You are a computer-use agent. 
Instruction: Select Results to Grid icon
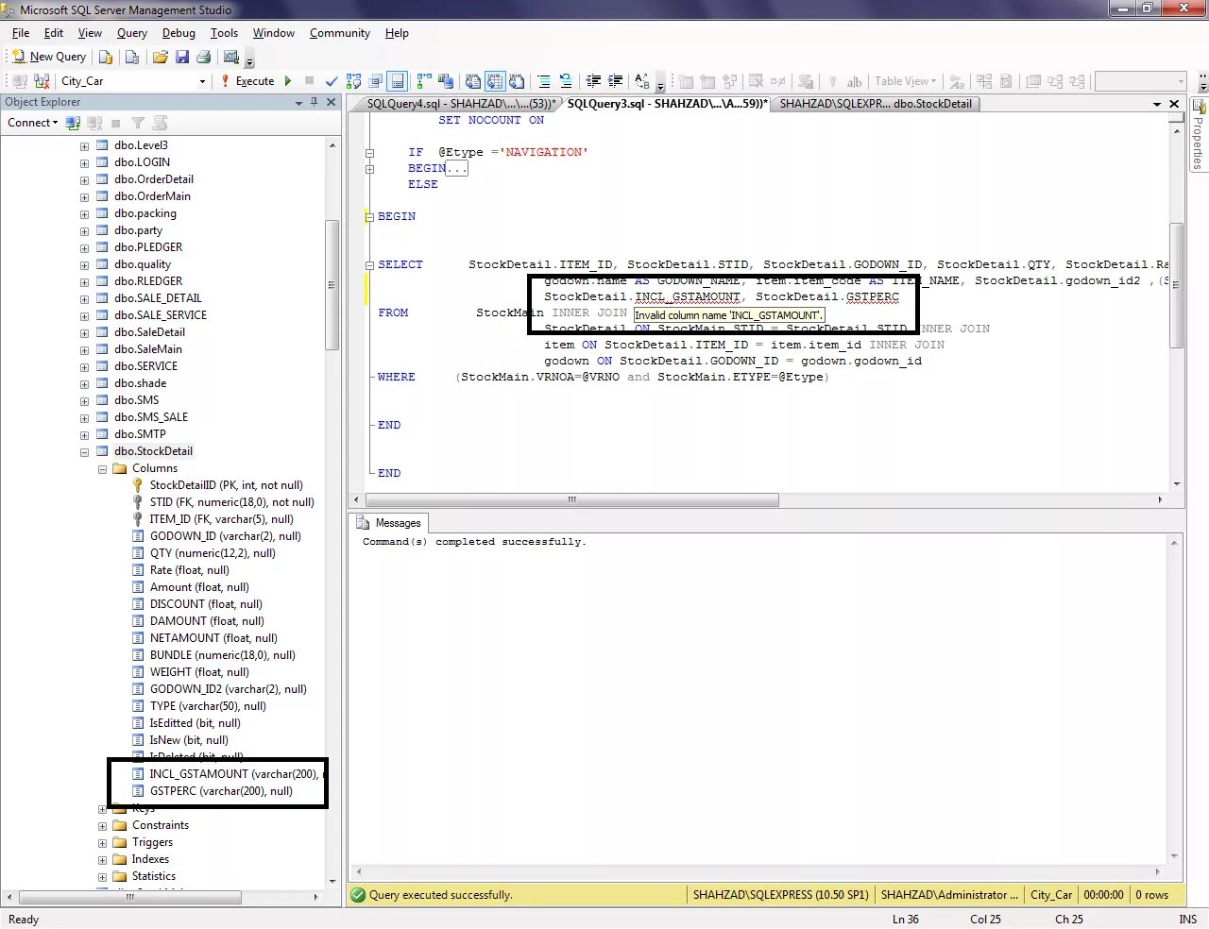pos(495,81)
